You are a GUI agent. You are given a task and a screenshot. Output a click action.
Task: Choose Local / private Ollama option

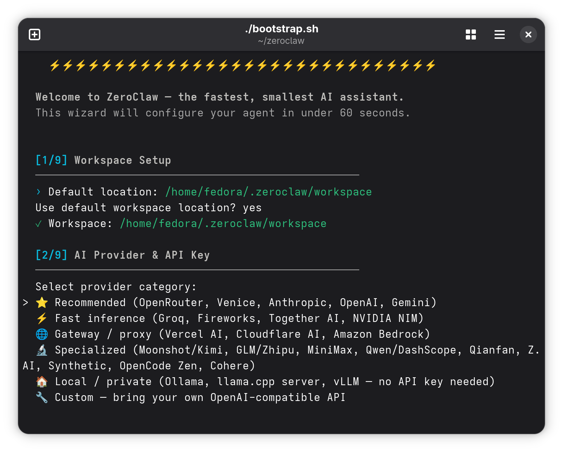[274, 382]
